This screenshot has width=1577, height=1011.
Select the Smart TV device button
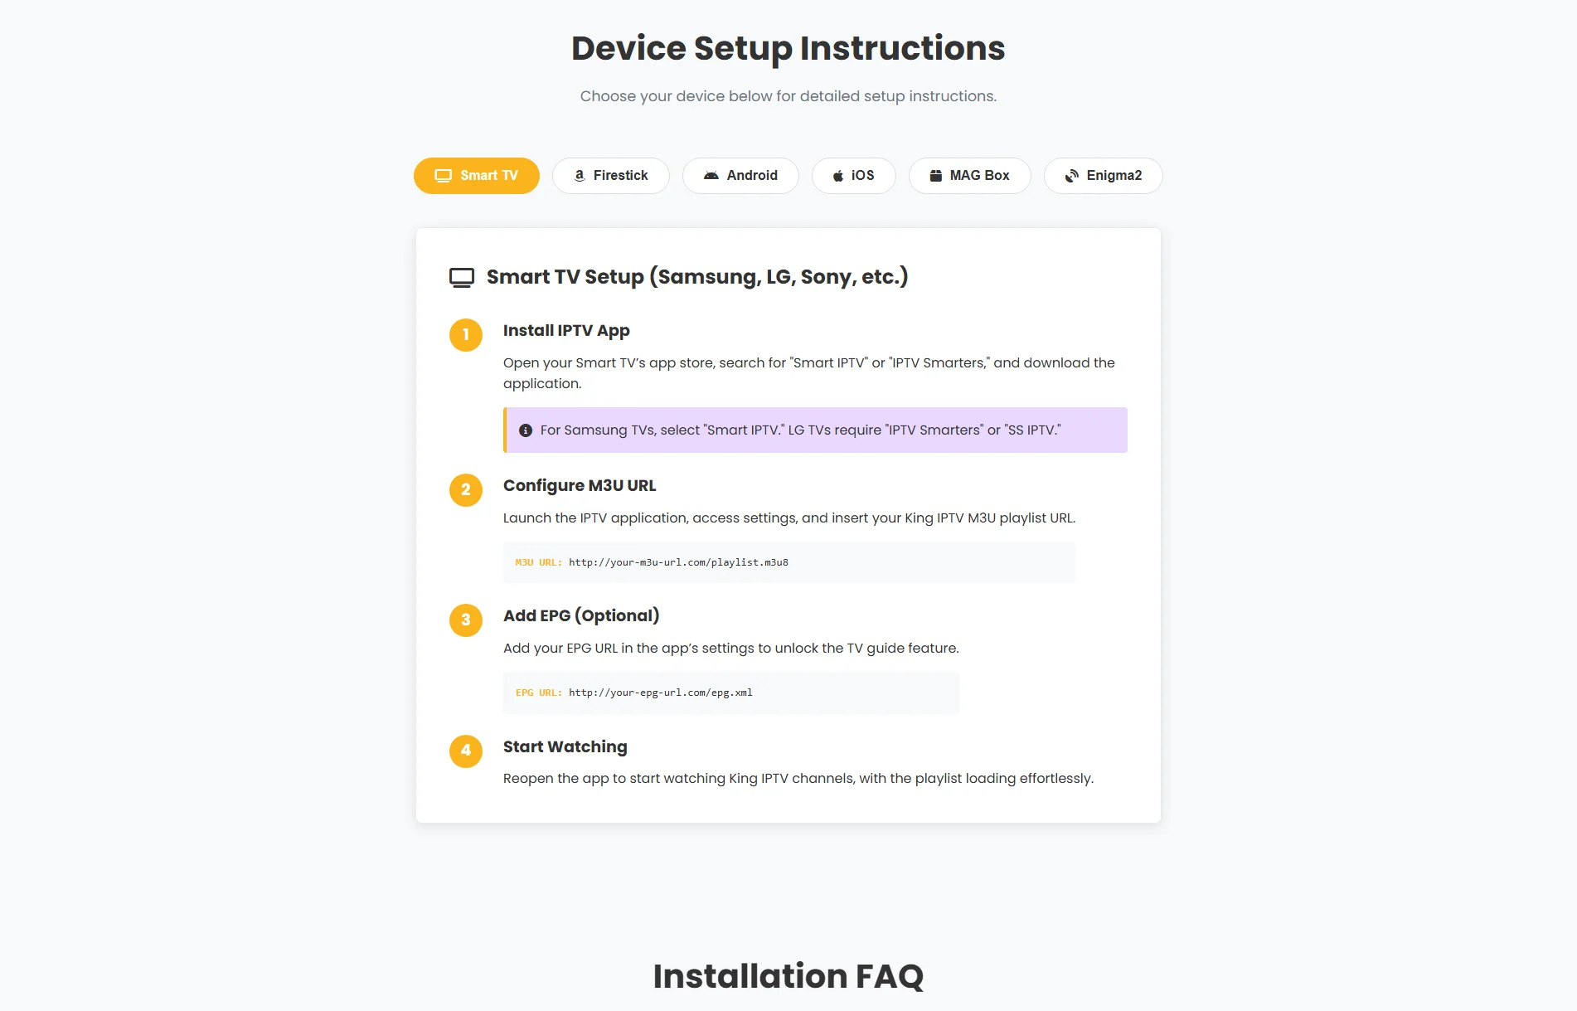[476, 175]
